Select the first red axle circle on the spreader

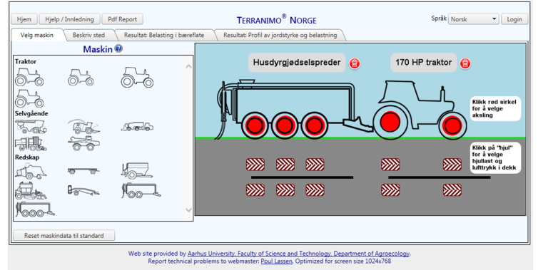pos(255,125)
